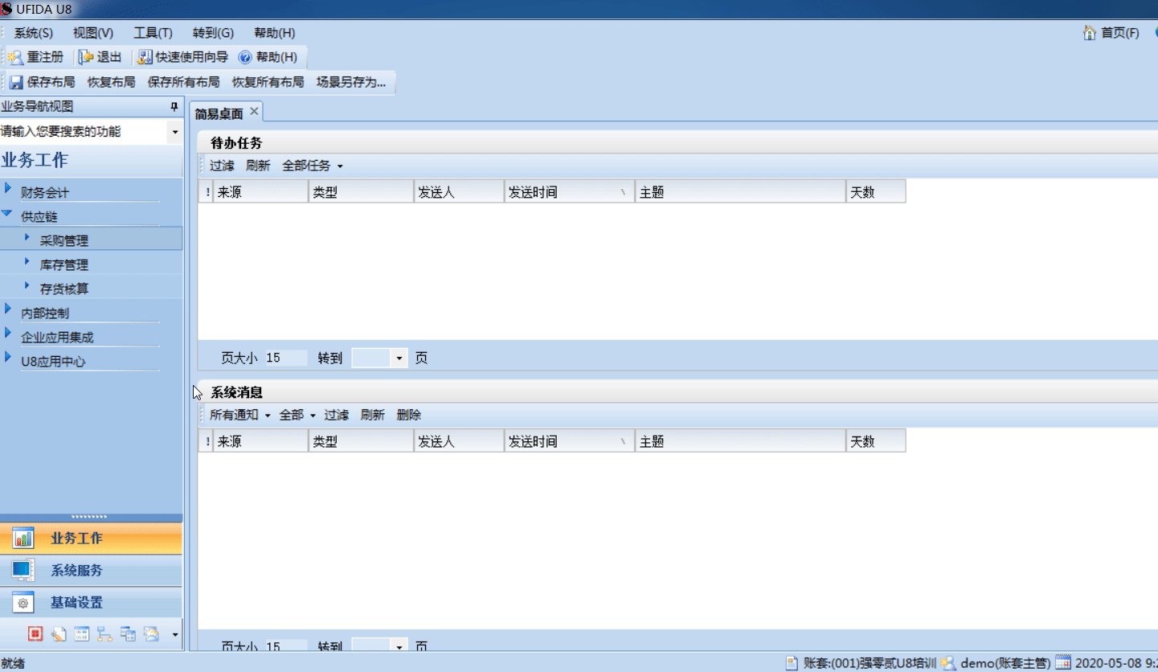This screenshot has height=672, width=1158.
Task: Open the 系统(S) menu
Action: [33, 33]
